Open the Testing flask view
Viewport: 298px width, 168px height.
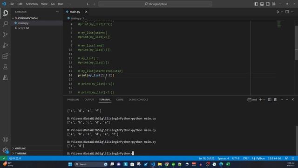pyautogui.click(x=5, y=67)
